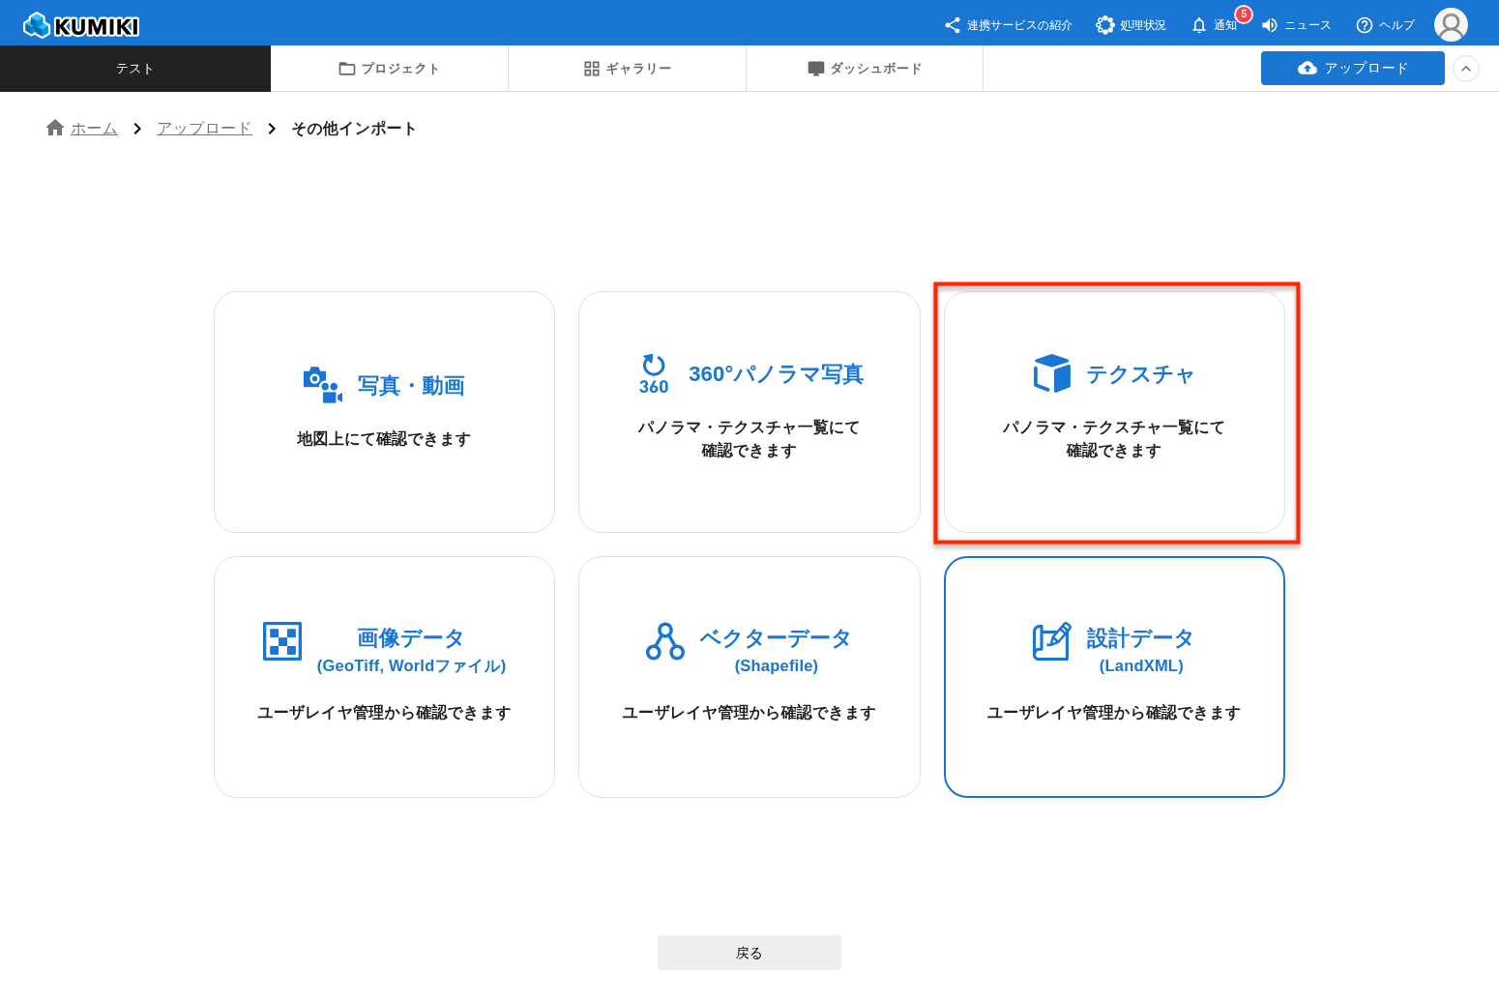
Task: Click the home icon in breadcrumb
Action: 55,128
